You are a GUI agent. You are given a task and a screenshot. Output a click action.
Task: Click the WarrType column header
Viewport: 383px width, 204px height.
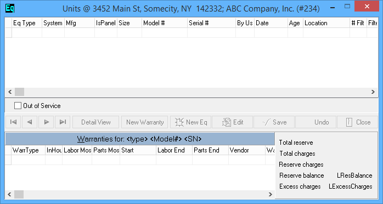29,150
